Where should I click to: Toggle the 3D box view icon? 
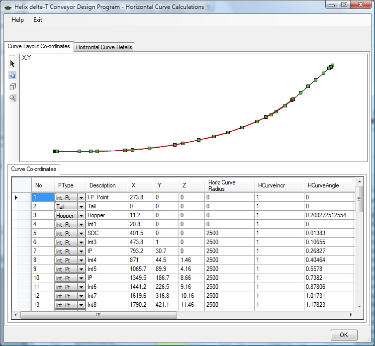[x=12, y=86]
